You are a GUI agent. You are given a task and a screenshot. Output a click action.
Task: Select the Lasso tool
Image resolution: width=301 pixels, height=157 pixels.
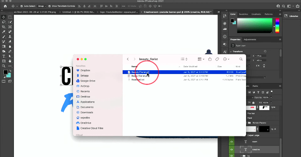coord(4,22)
